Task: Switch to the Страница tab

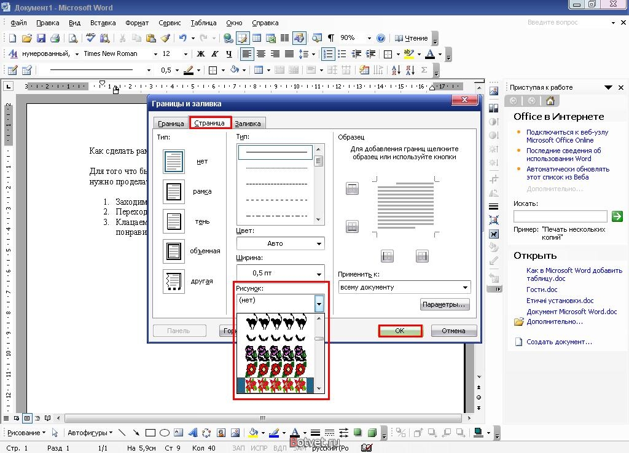Action: pos(209,123)
